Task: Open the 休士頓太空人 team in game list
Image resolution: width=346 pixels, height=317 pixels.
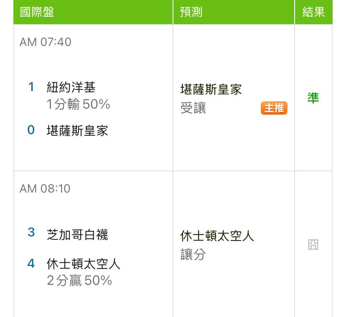Action: click(84, 264)
